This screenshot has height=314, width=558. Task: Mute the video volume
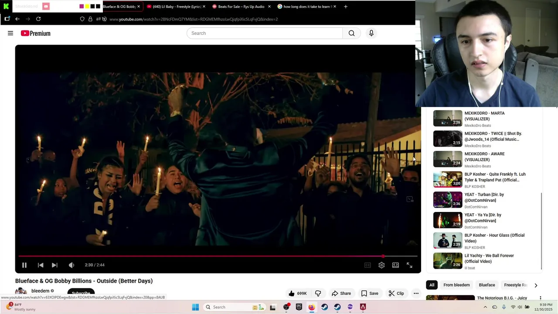[x=71, y=265]
